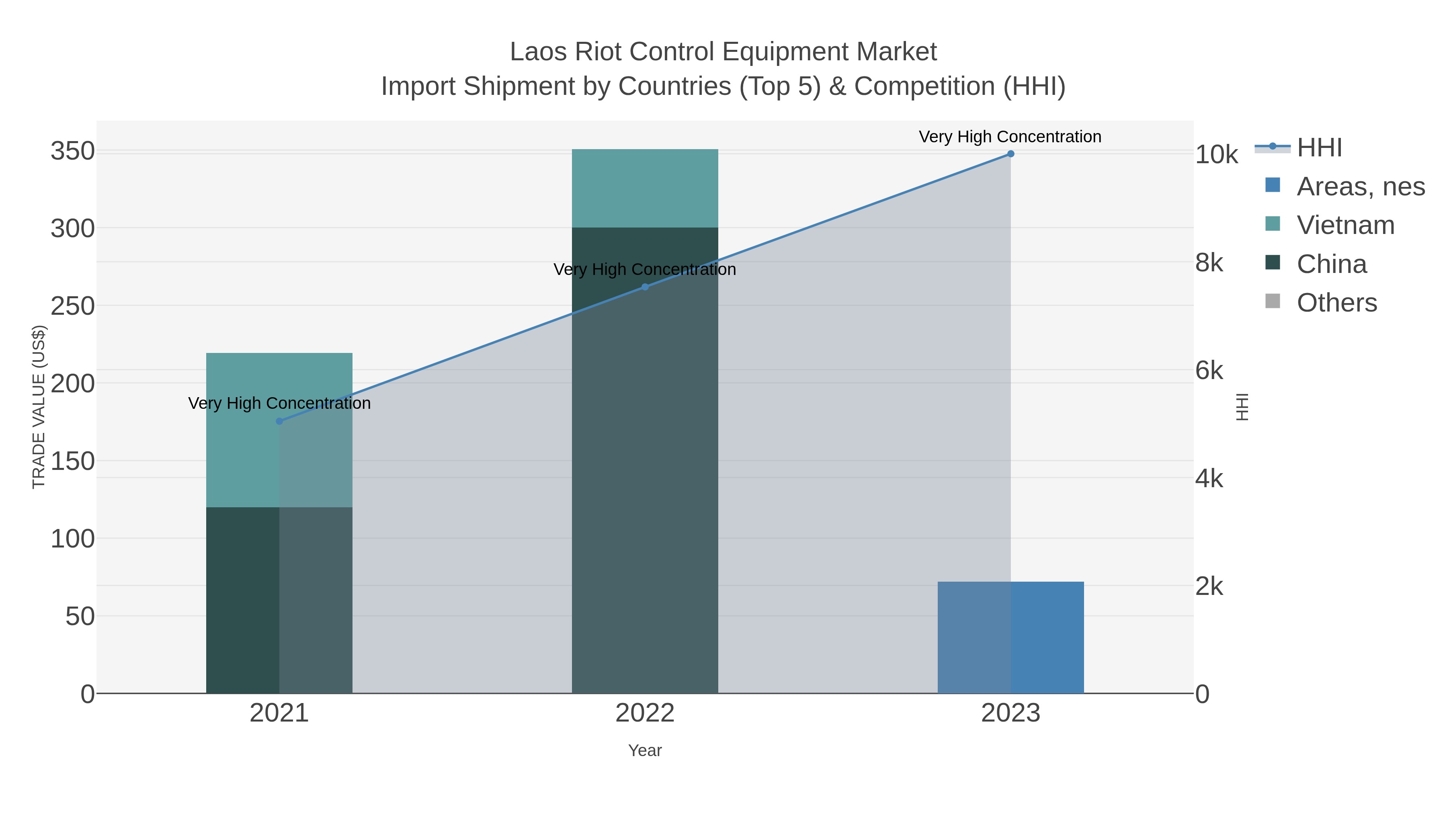Click the 10k tick on the HHI axis

[1217, 154]
